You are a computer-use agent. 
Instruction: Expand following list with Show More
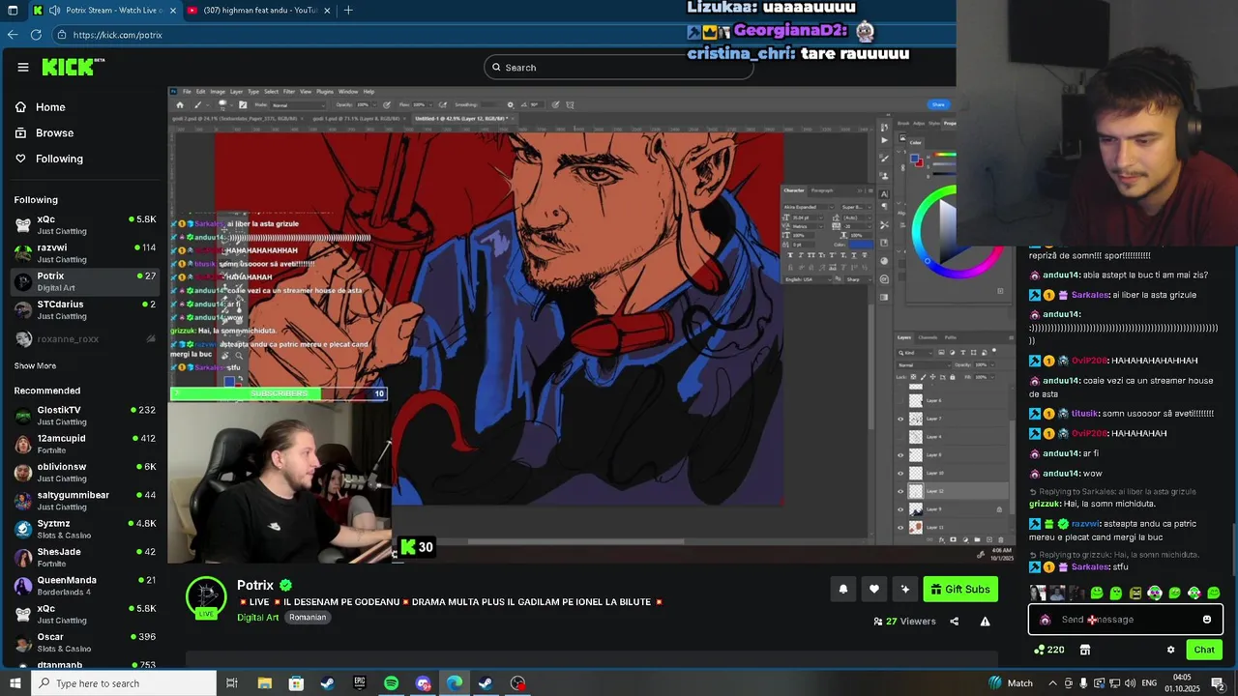(35, 366)
